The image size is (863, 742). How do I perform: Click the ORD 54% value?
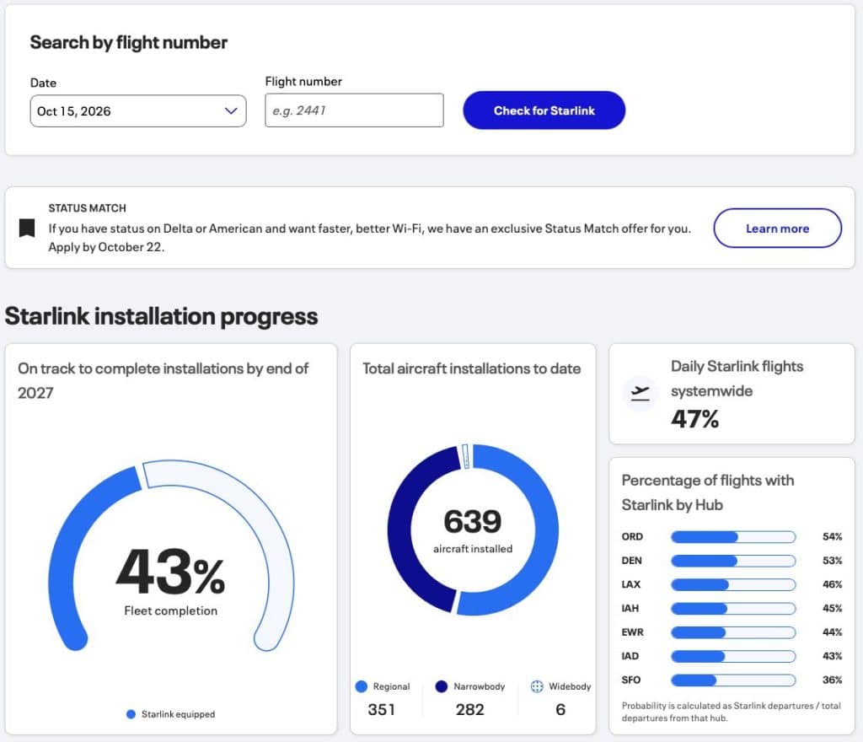point(832,536)
